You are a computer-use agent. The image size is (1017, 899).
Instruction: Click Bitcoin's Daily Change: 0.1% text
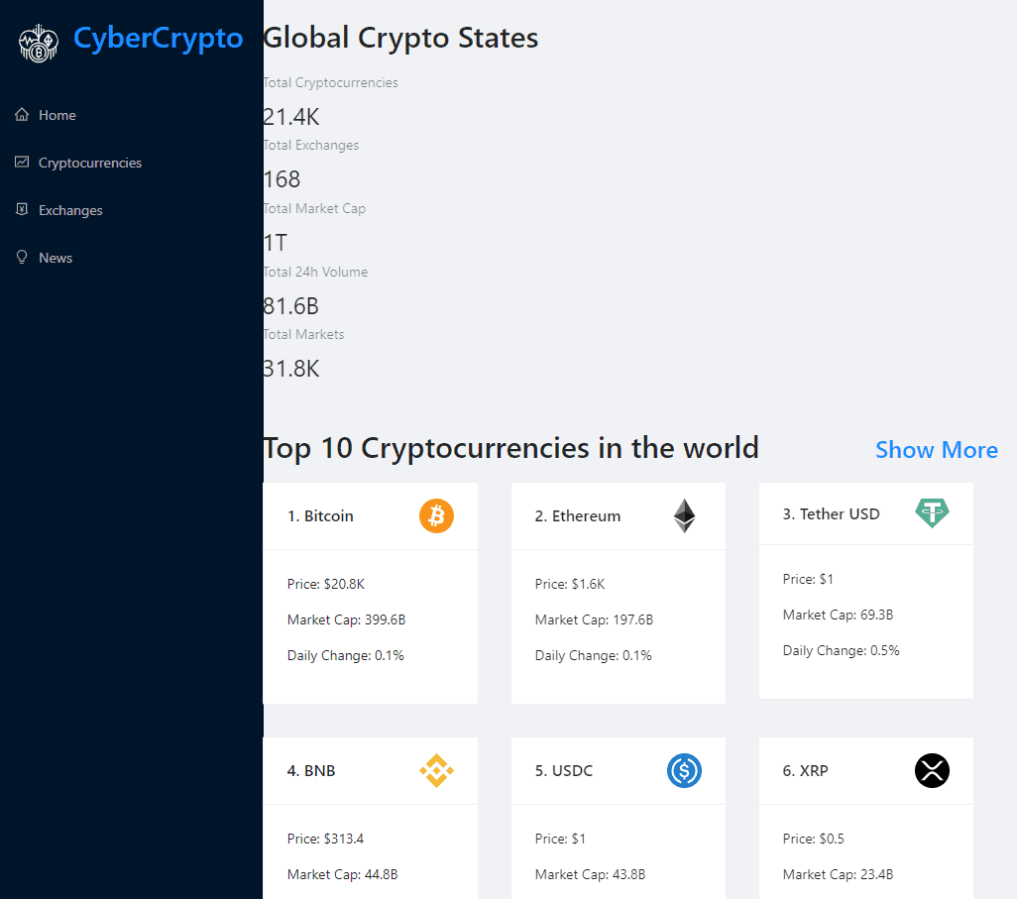pyautogui.click(x=346, y=655)
